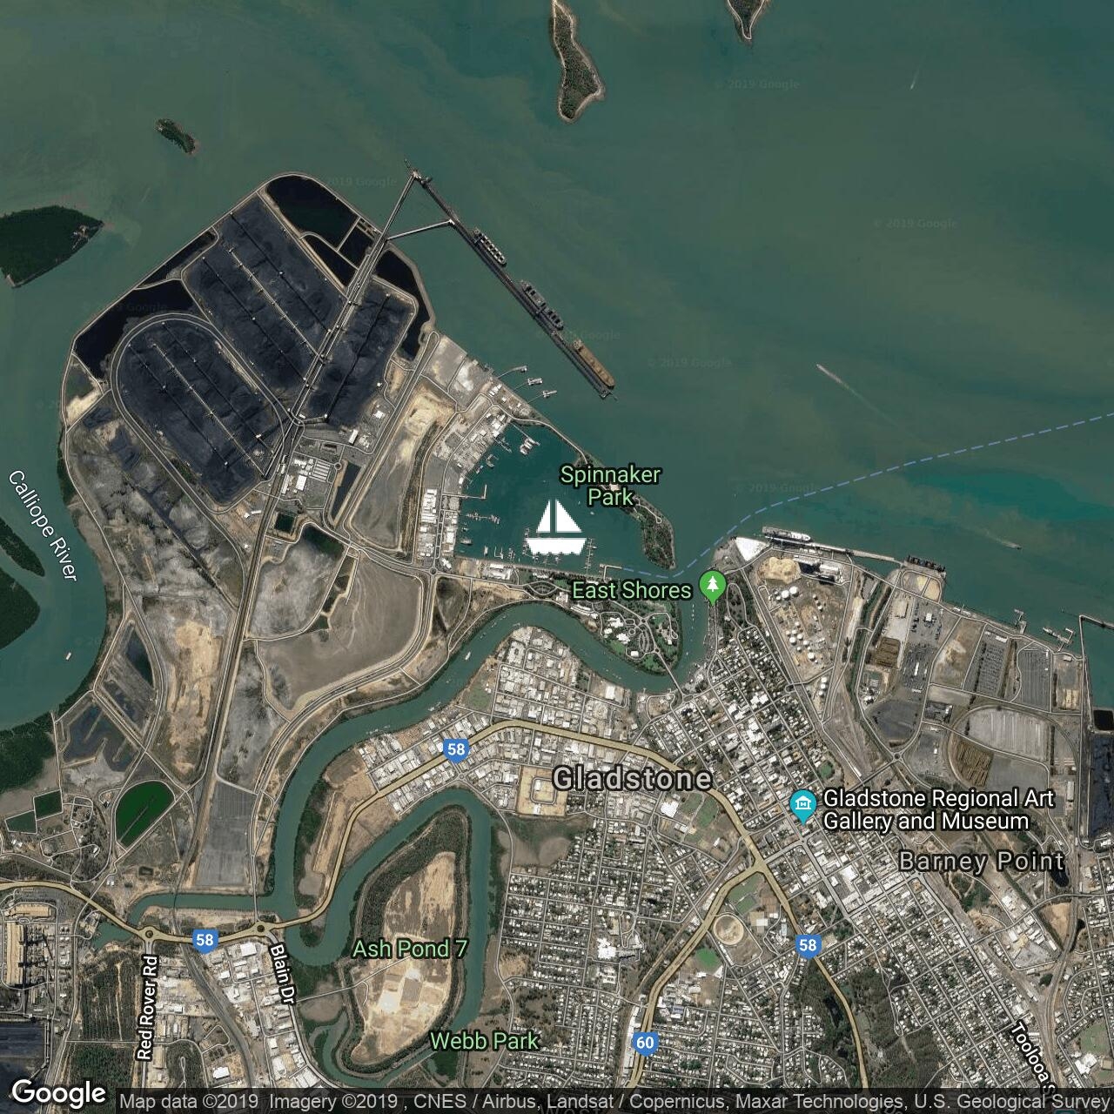Click the route 60 highway shield
Screen dimensions: 1114x1114
(x=644, y=1043)
